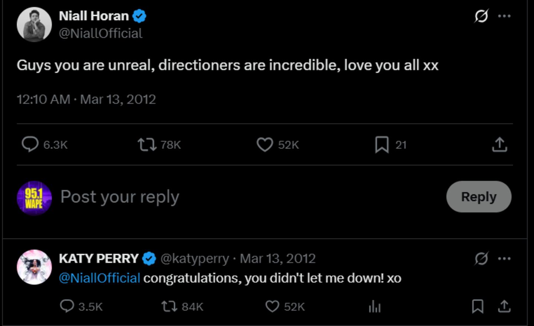Like Katy Perry's reply
The height and width of the screenshot is (326, 534).
pyautogui.click(x=272, y=306)
